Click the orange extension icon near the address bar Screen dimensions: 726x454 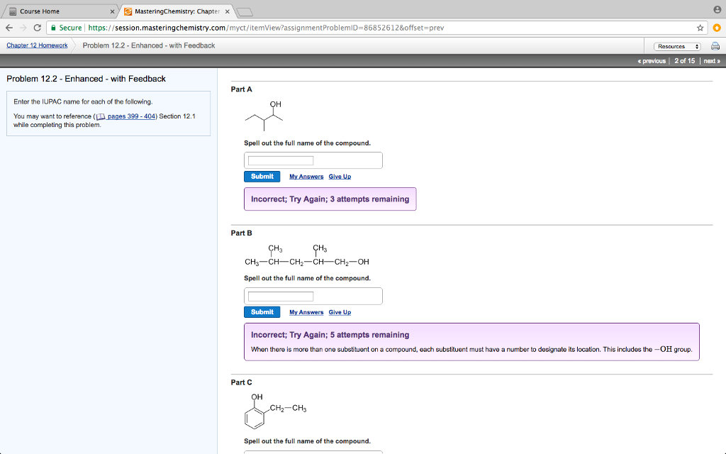[717, 27]
